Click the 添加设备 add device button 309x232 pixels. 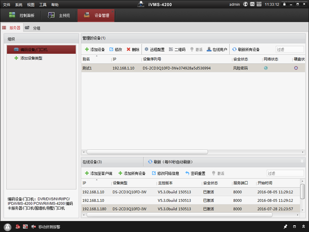tap(95, 50)
